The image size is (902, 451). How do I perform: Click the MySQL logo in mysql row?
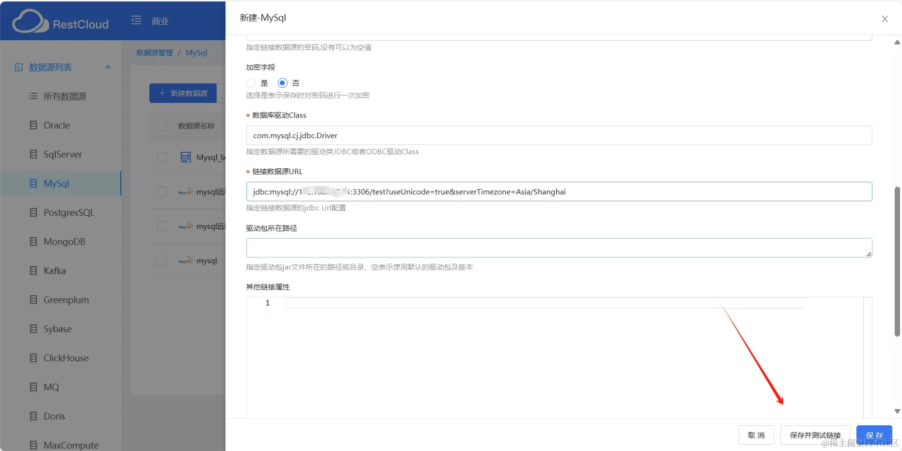point(186,260)
